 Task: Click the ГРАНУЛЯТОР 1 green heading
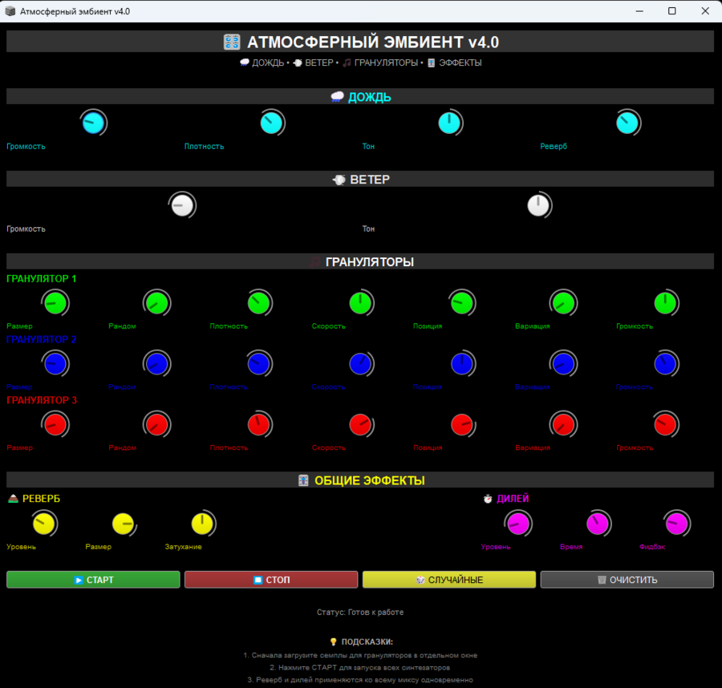(42, 278)
